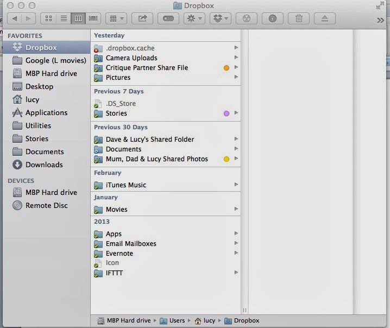This screenshot has height=328, width=390.
Task: Switch to icon view
Action: (x=48, y=18)
